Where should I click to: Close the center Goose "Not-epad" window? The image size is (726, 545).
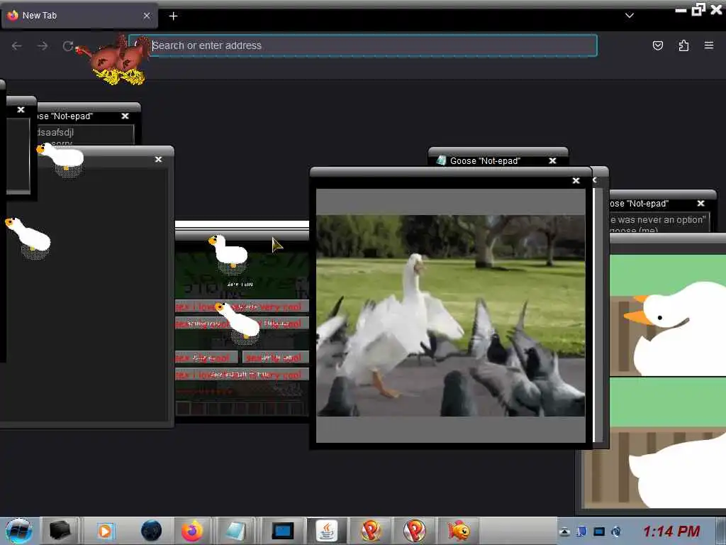552,160
